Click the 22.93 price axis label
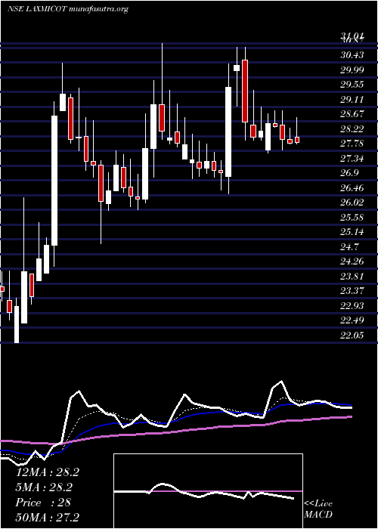Screen dimensions: 378x529 tap(353, 305)
